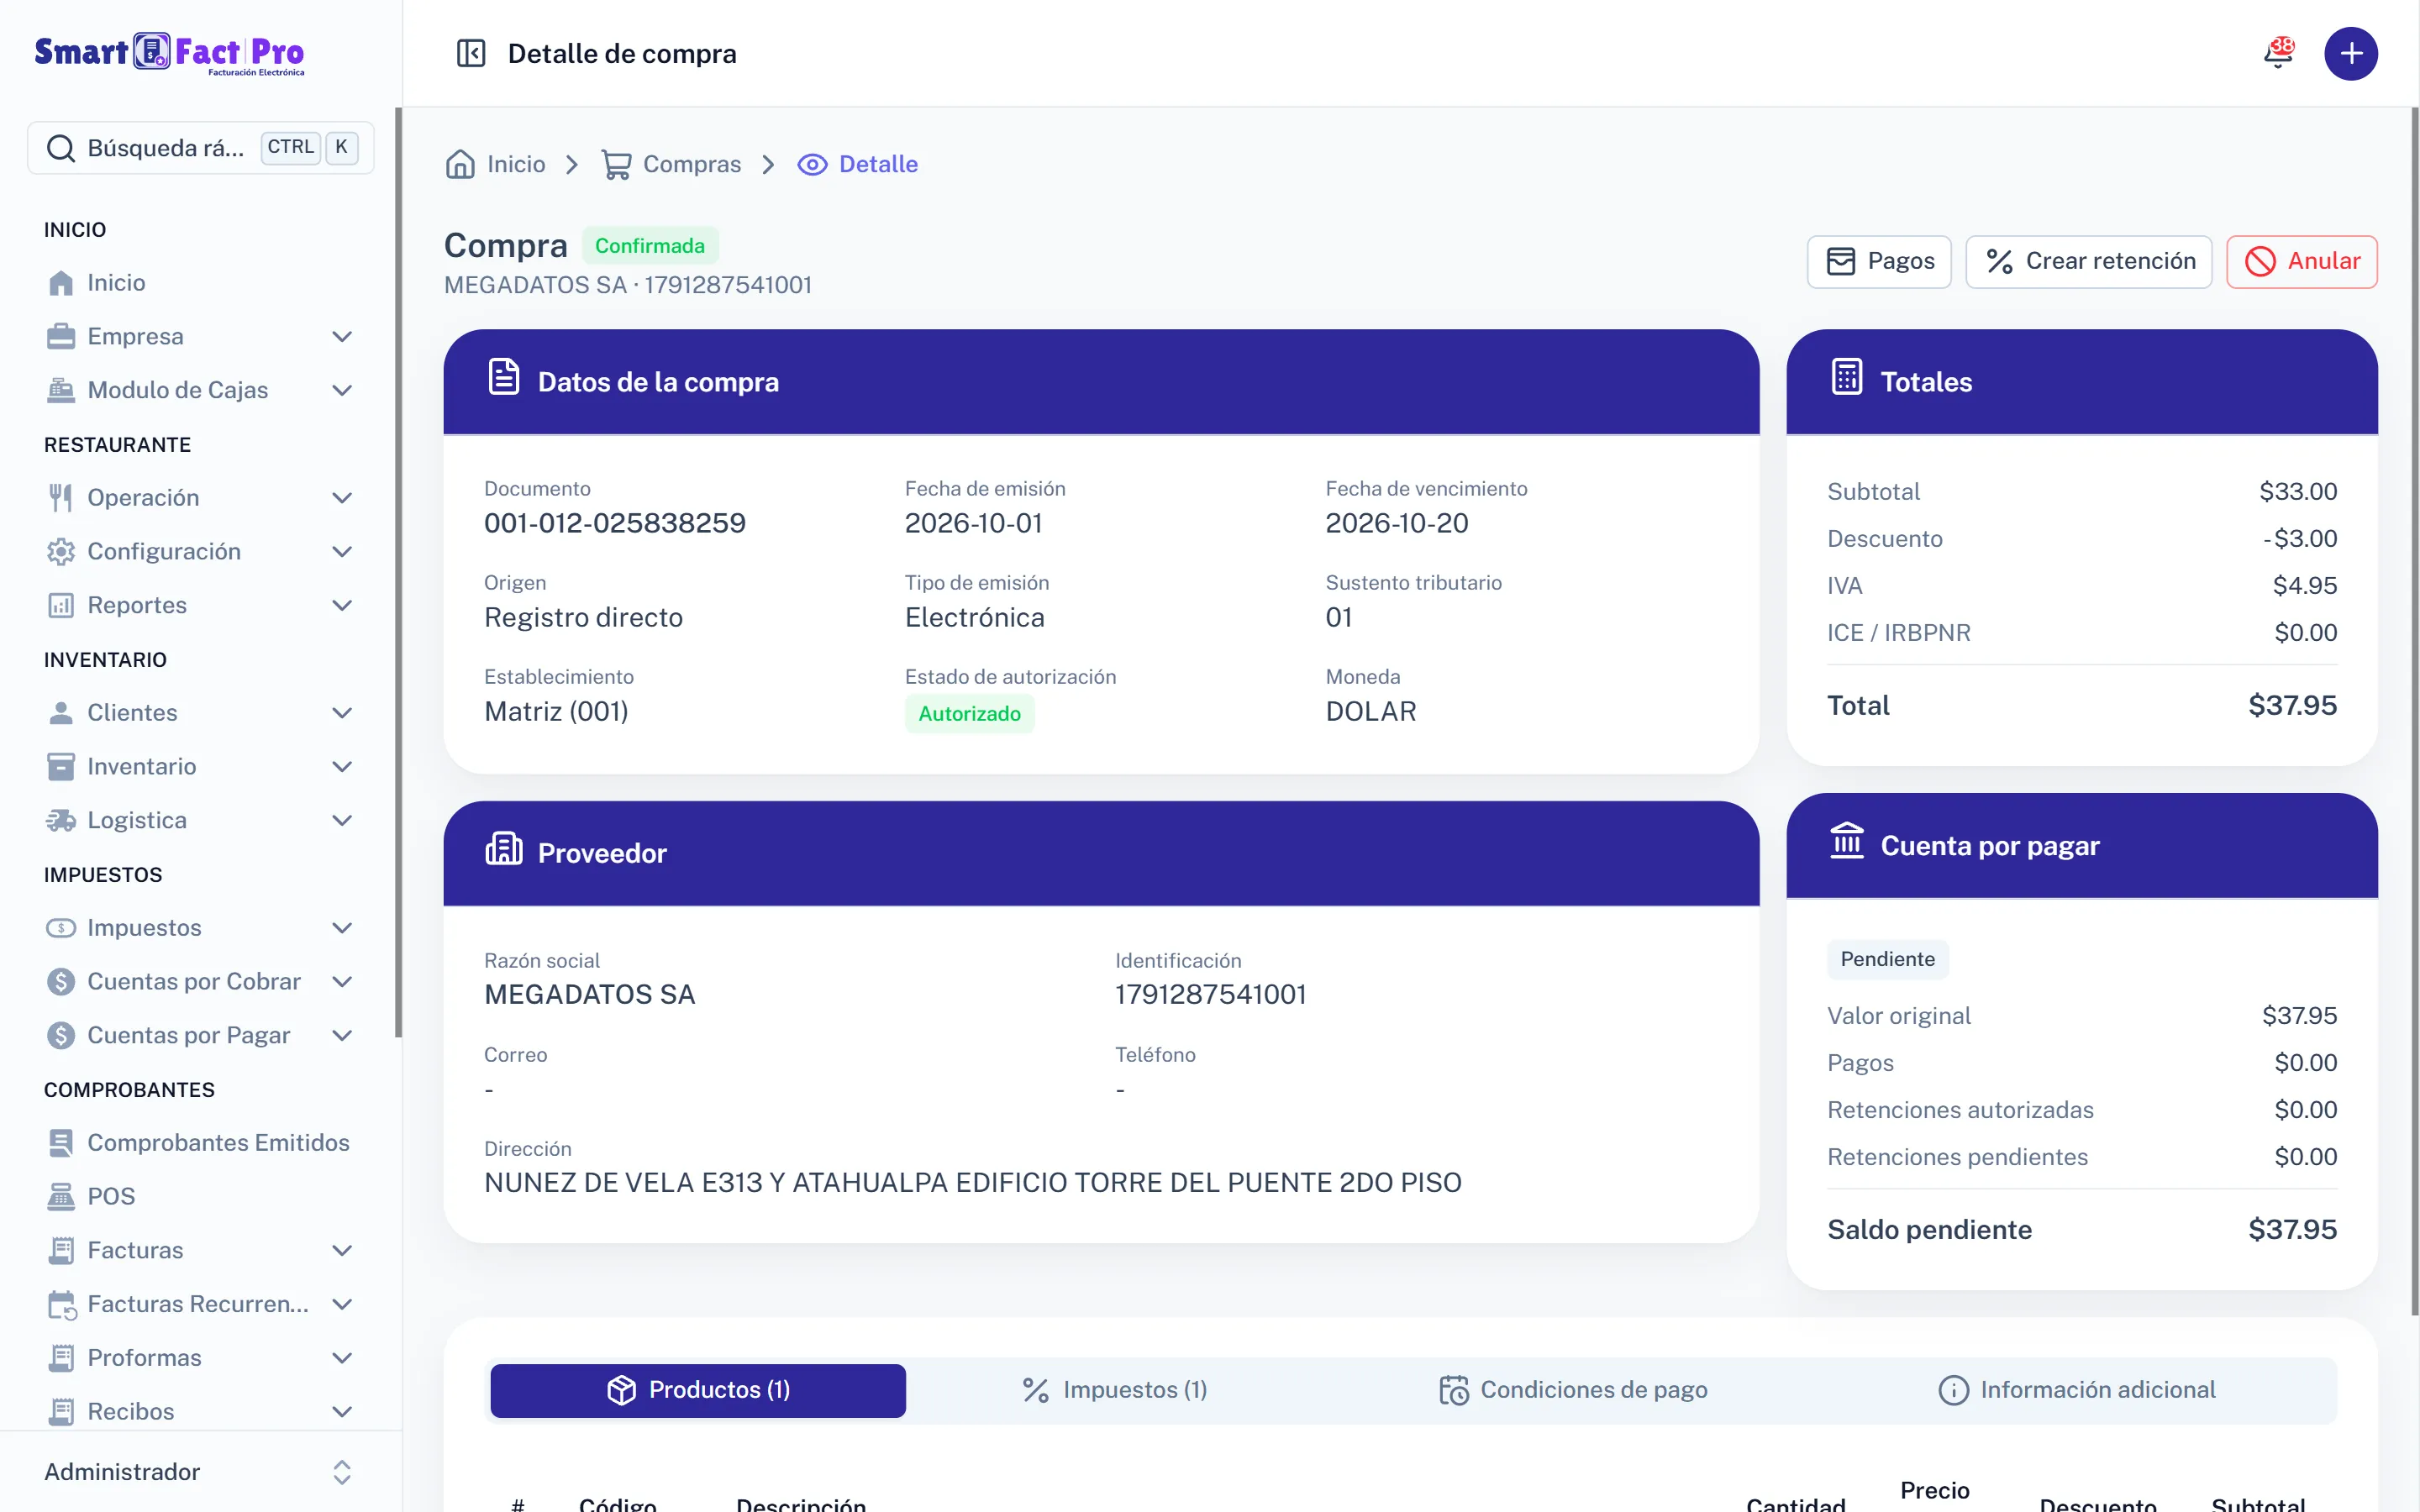Click the SmartFact Pro logo
This screenshot has height=1512, width=2420.
169,53
